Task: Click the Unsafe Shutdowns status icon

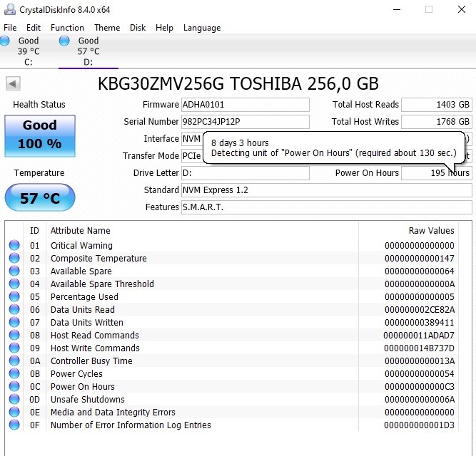Action: click(x=14, y=399)
